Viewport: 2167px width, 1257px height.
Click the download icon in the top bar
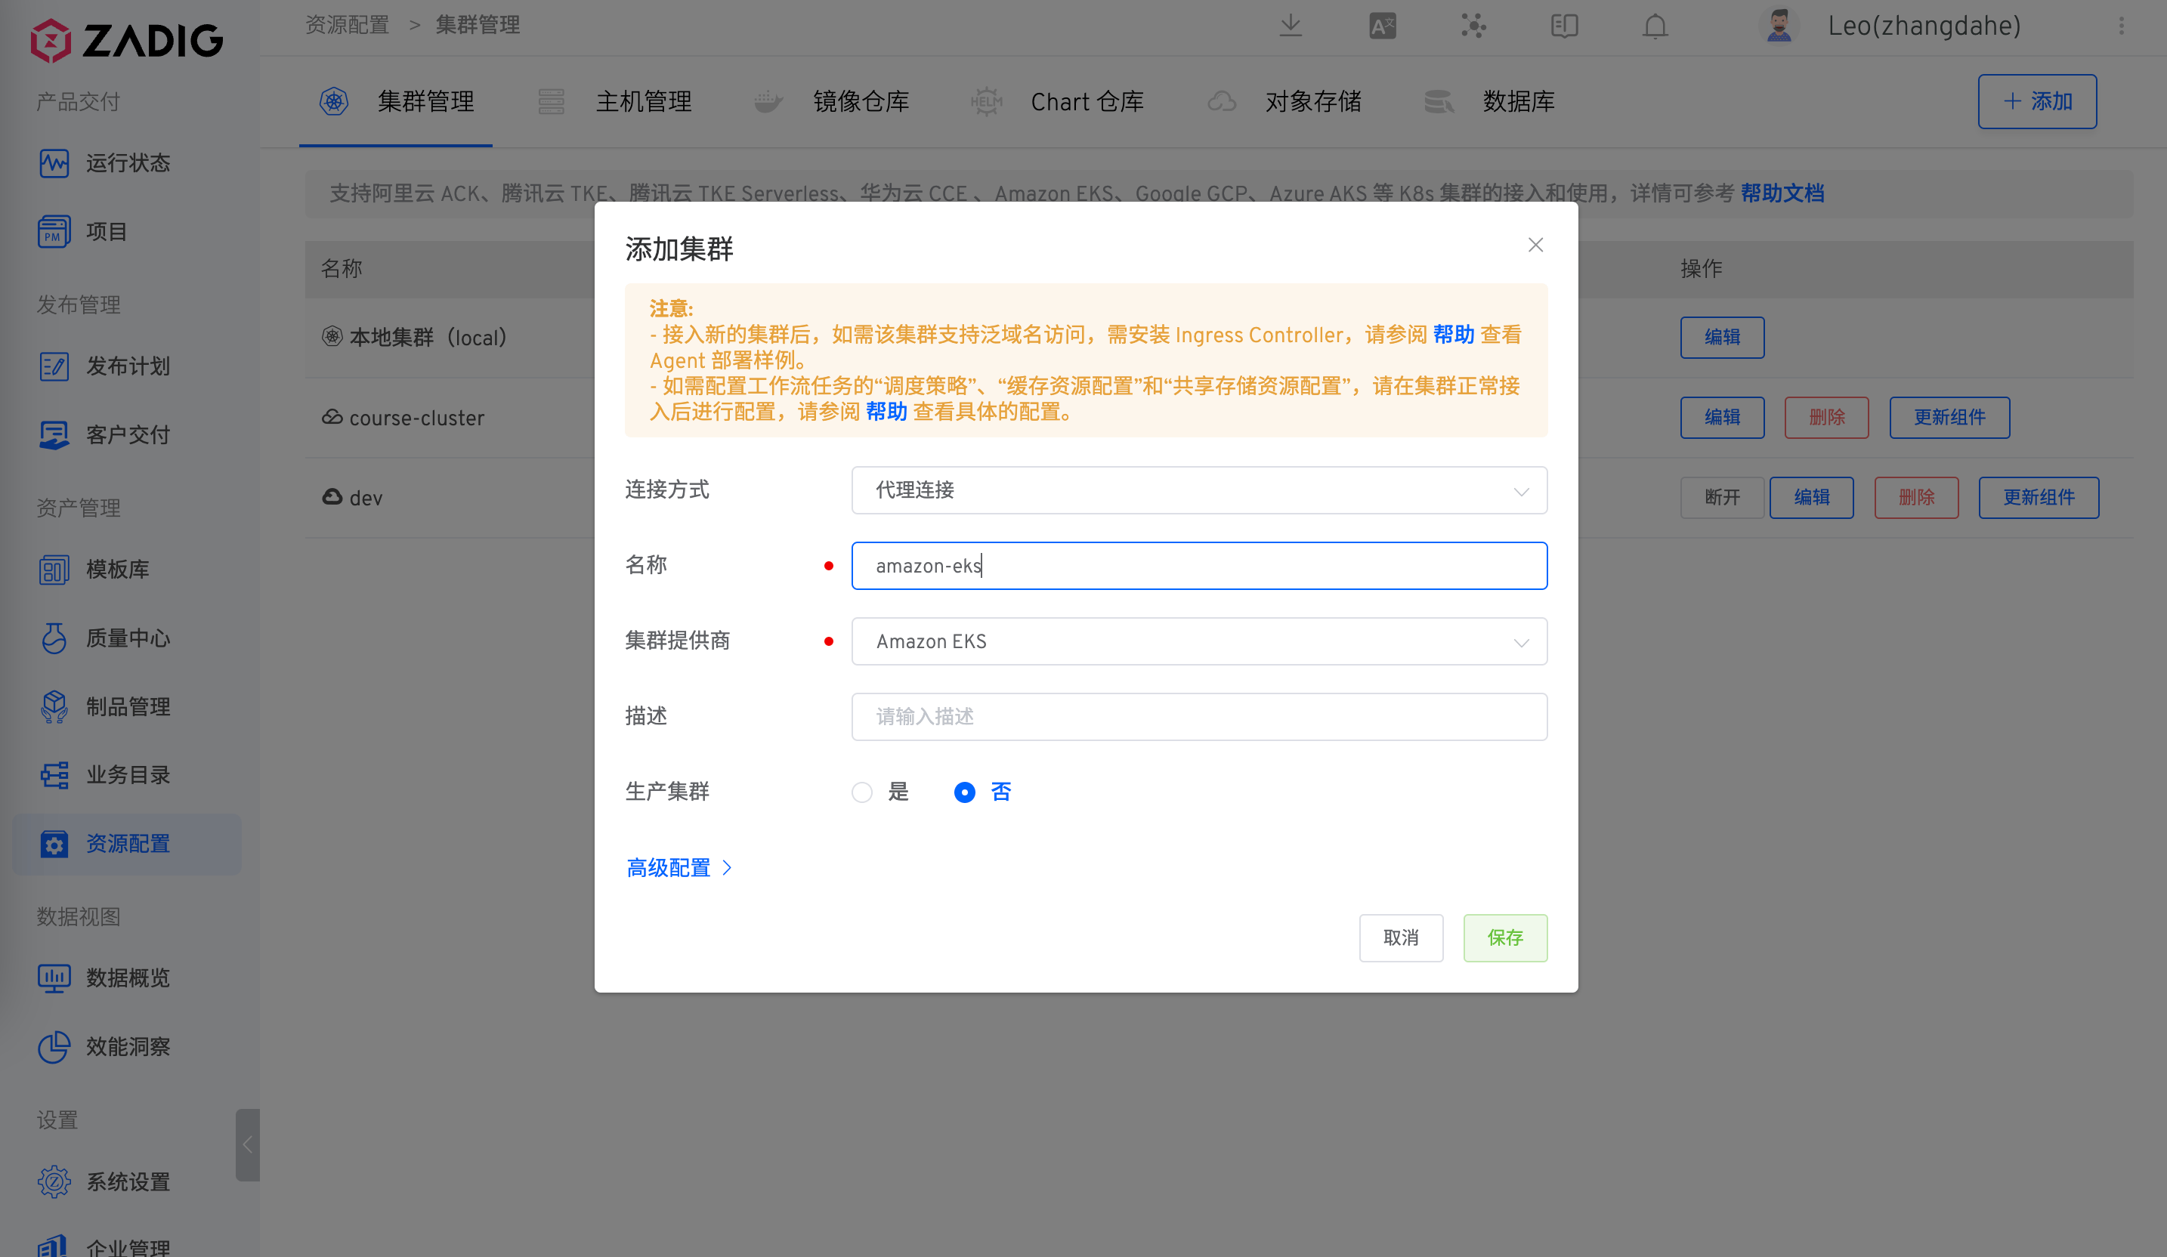click(1291, 26)
